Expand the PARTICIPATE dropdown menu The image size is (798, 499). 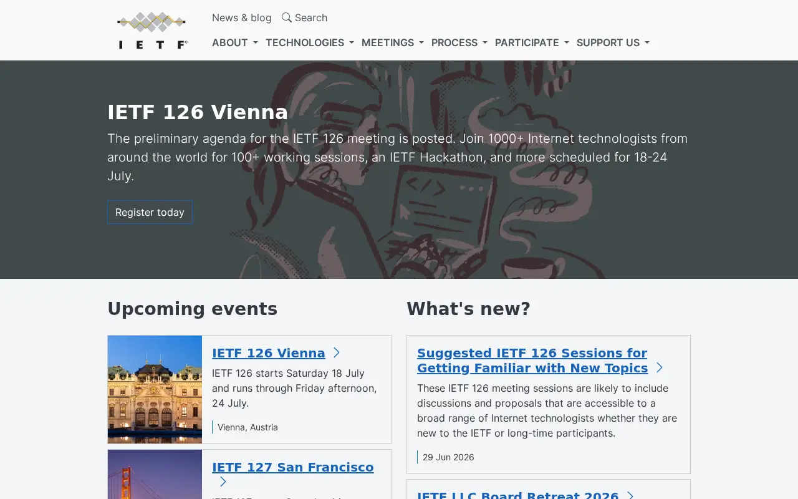click(532, 42)
